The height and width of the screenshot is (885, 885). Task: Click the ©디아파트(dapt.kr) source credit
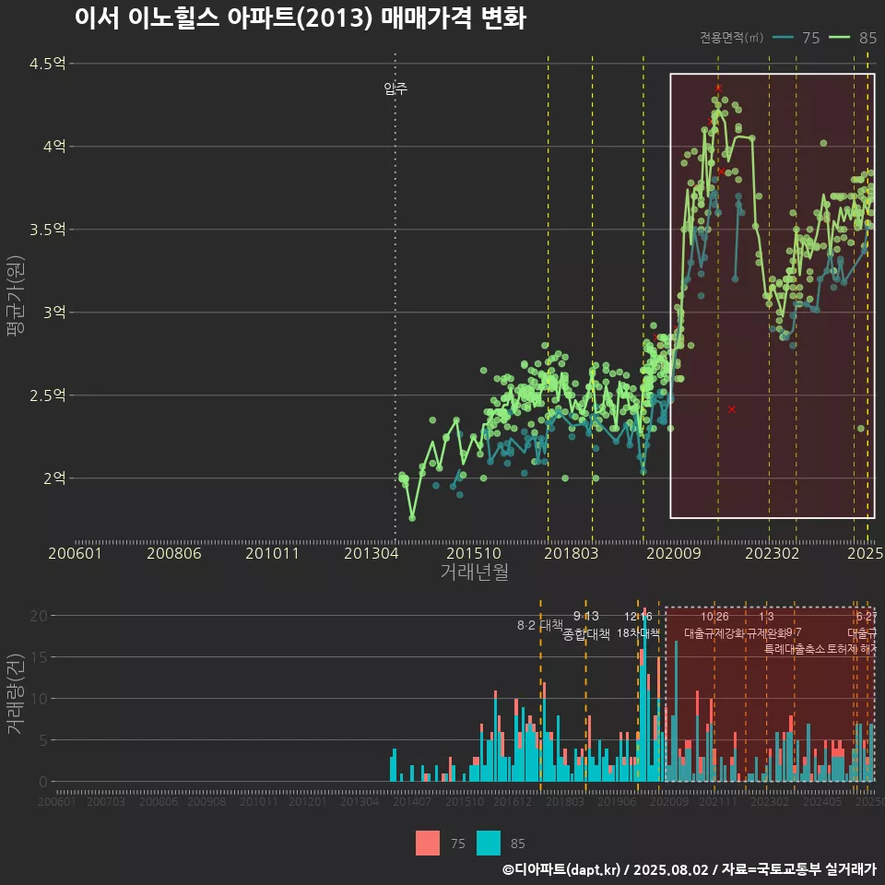coord(561,869)
